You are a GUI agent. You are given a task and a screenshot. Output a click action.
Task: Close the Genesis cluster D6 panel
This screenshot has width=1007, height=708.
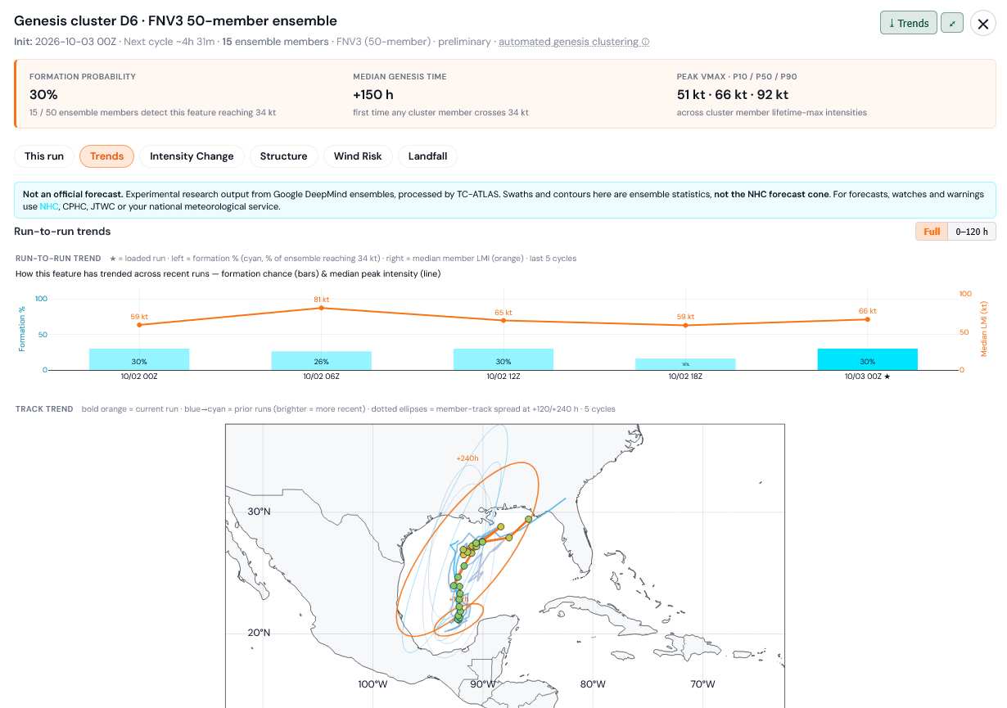983,23
